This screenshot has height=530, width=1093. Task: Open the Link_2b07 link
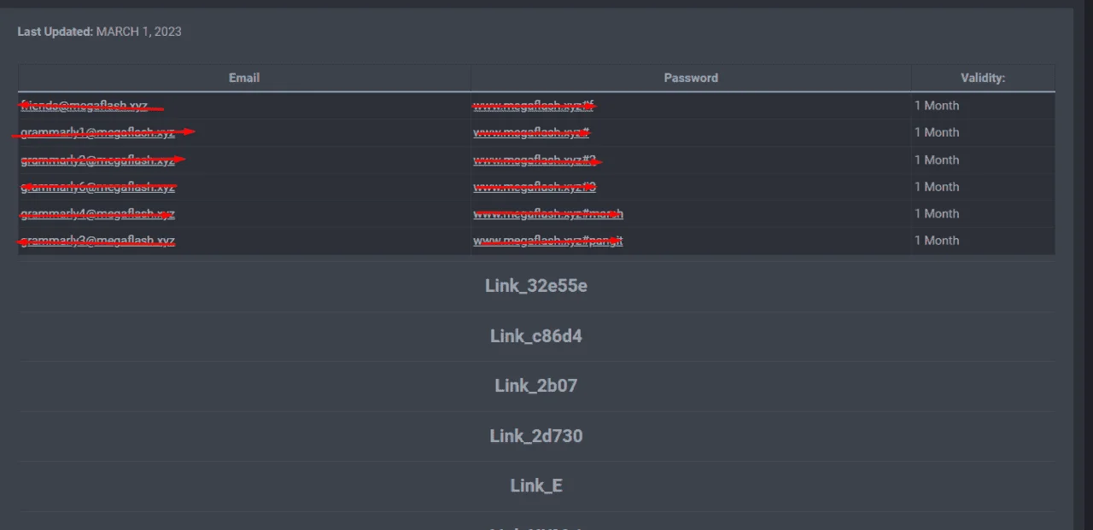point(536,386)
